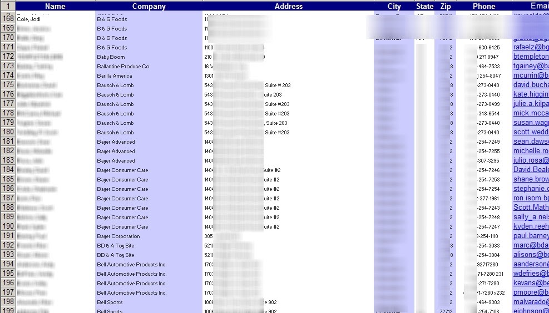
Task: Open the malvarado email link
Action: pos(531,302)
